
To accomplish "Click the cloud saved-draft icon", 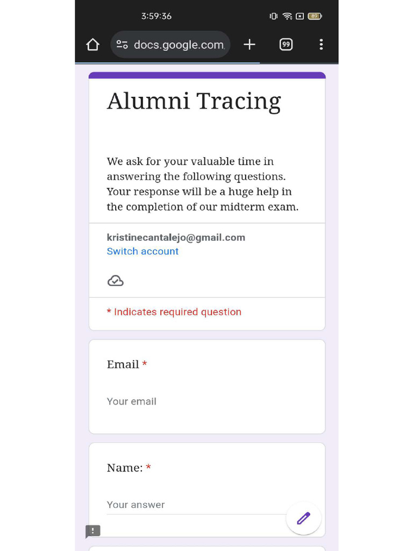I will click(115, 281).
